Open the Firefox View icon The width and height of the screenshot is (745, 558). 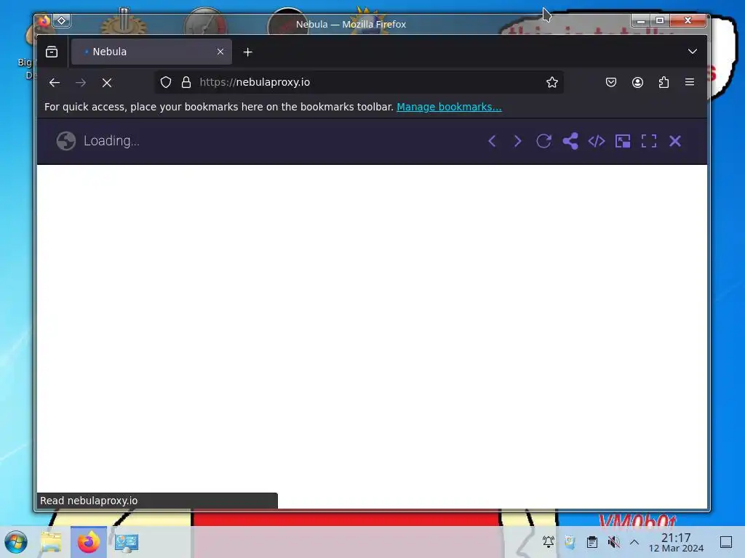tap(52, 52)
